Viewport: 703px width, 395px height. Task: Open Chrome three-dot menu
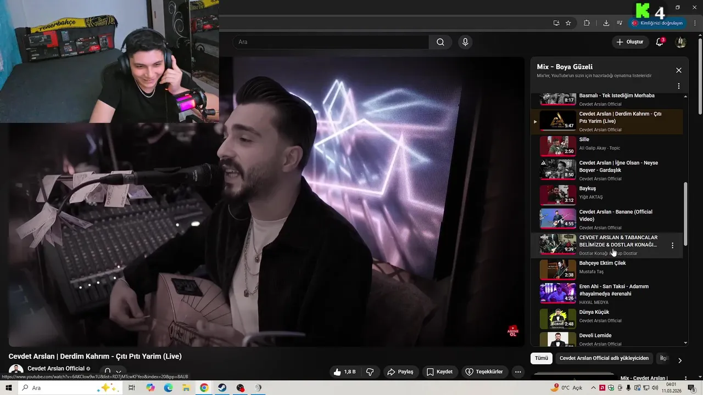[x=694, y=23]
